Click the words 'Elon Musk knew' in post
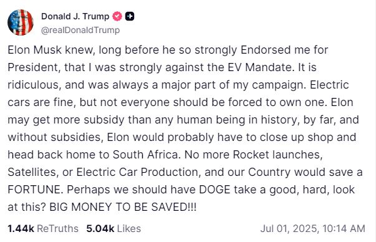376x242 pixels. pos(50,50)
